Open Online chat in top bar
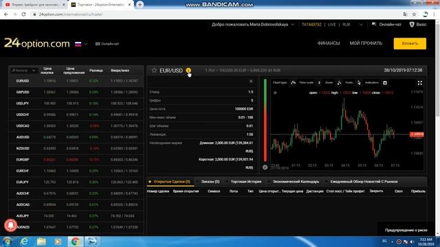 [386, 25]
